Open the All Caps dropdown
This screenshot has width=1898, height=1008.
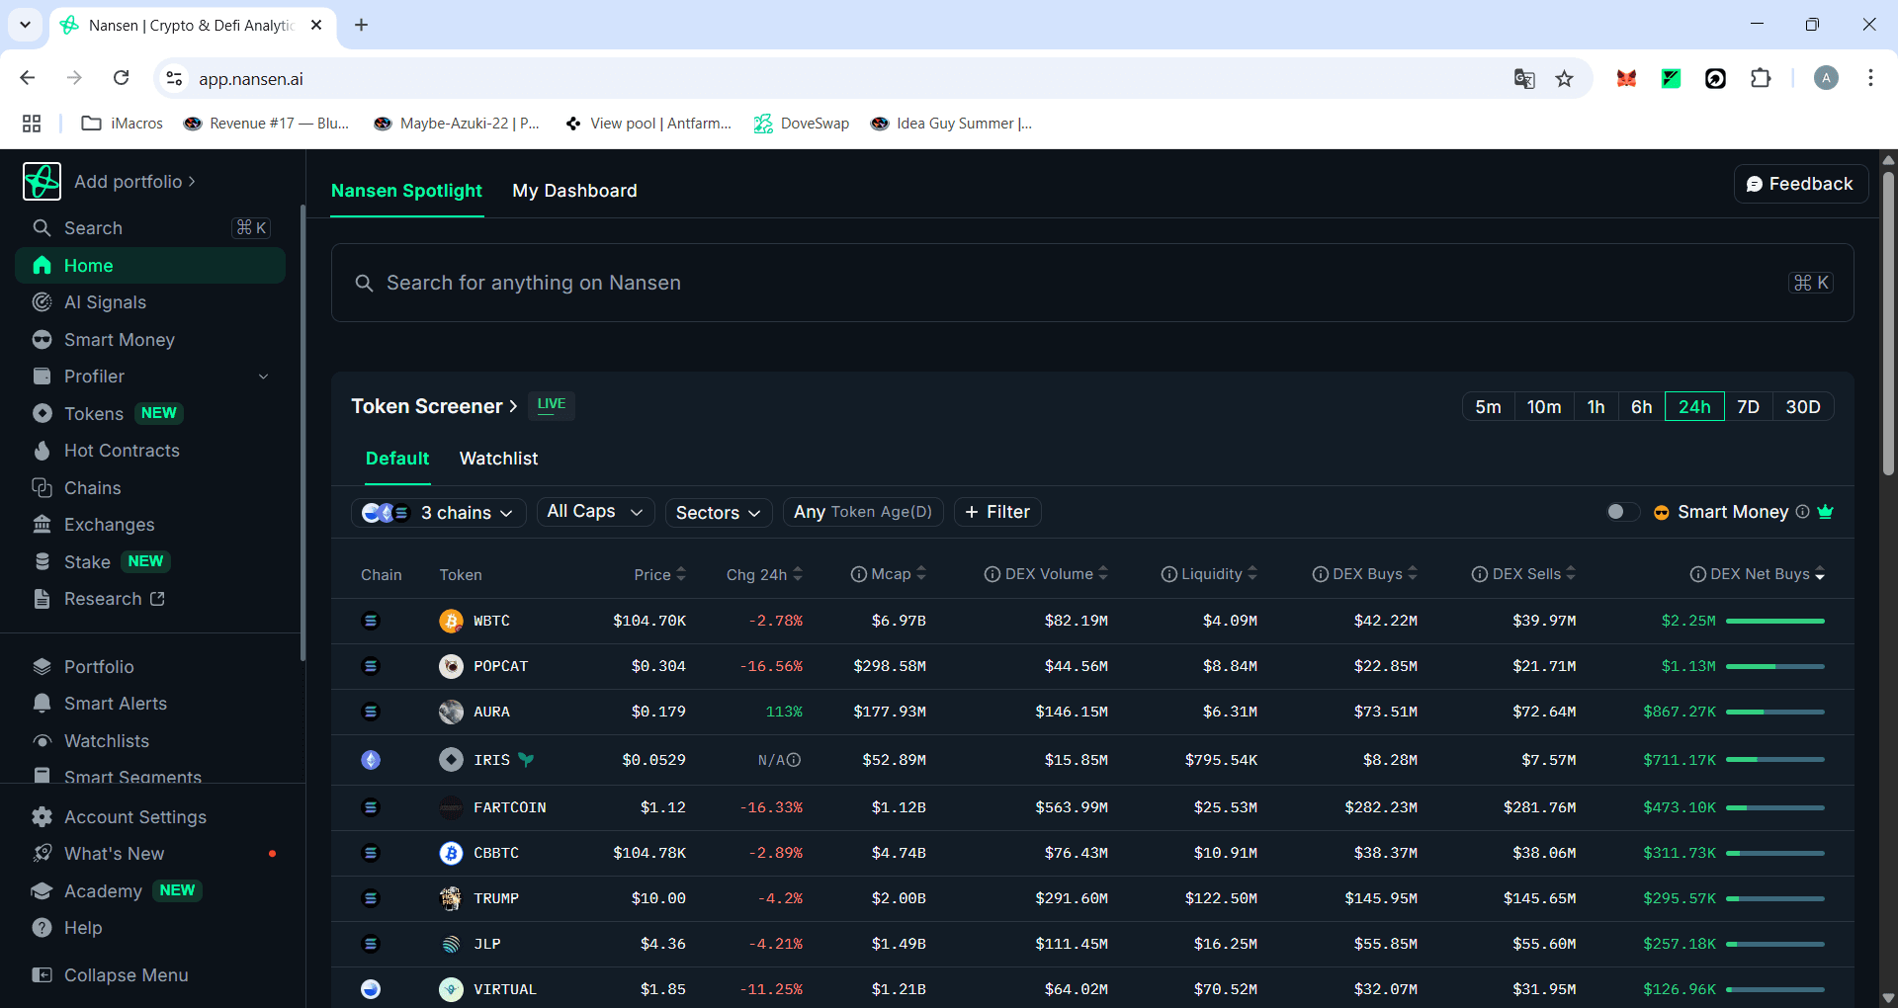click(x=595, y=512)
